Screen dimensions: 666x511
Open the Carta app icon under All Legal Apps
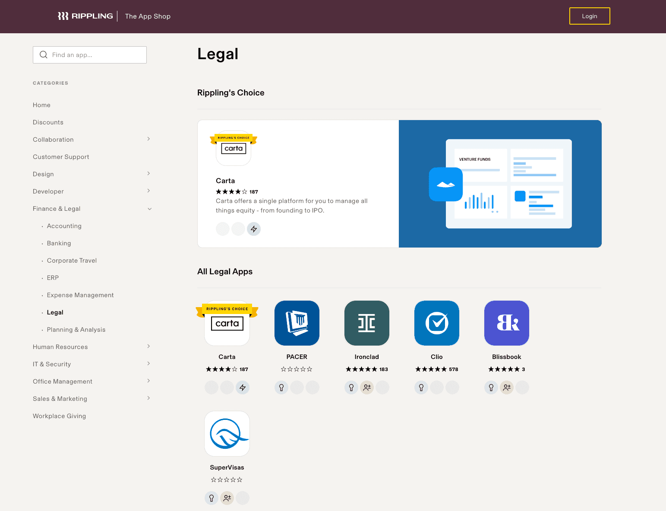point(227,323)
